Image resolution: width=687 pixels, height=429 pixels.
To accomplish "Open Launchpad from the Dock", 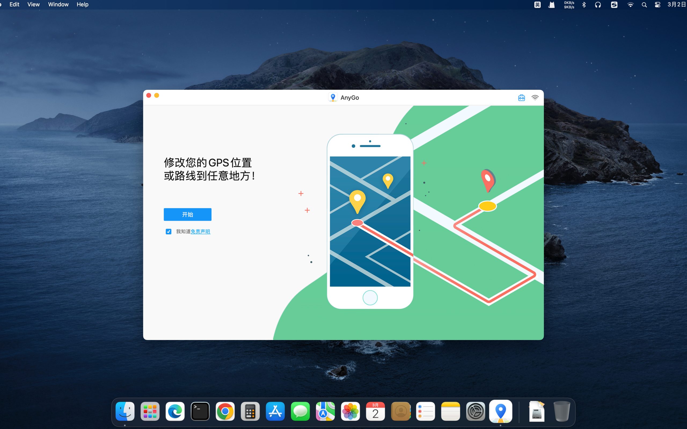I will pos(150,411).
